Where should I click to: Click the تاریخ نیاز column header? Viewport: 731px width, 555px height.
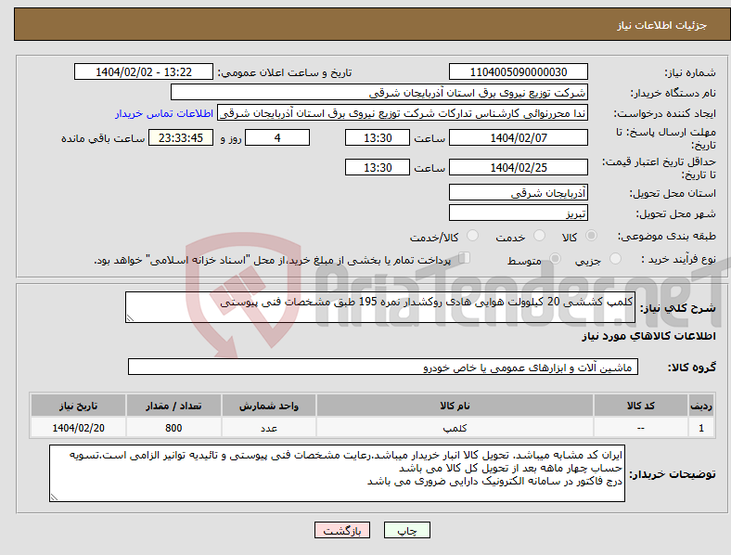78,406
